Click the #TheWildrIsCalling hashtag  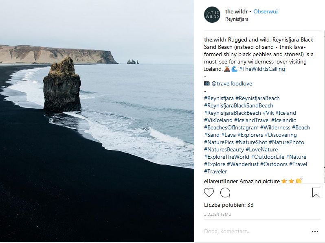262,69
